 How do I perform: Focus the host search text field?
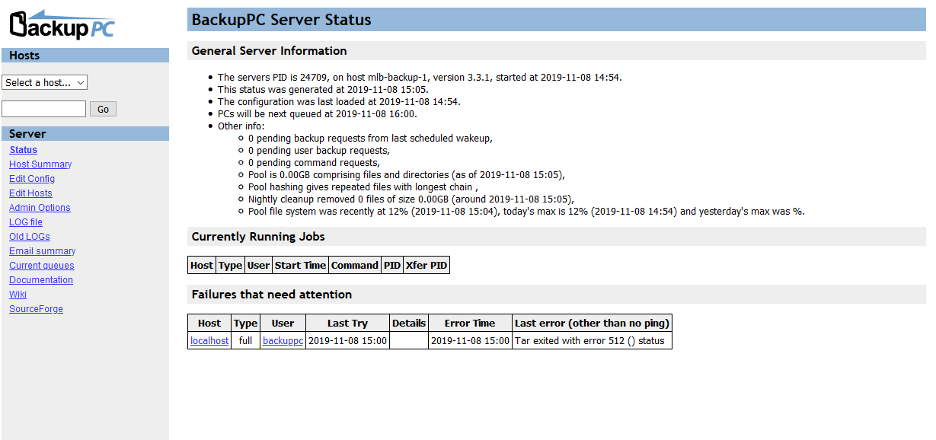[x=43, y=109]
